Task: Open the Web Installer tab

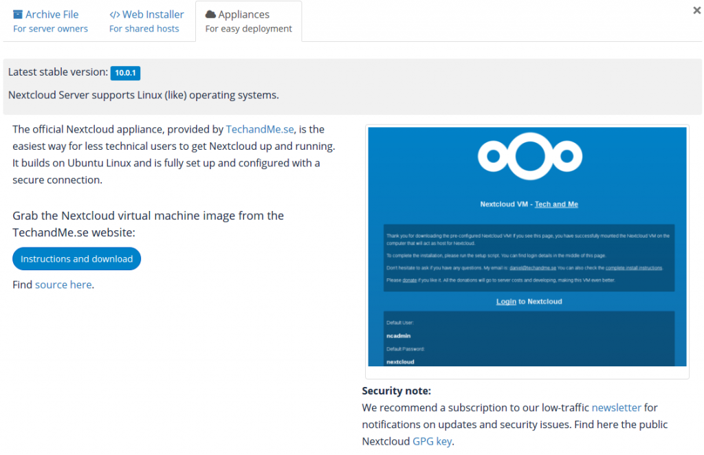Action: (146, 21)
